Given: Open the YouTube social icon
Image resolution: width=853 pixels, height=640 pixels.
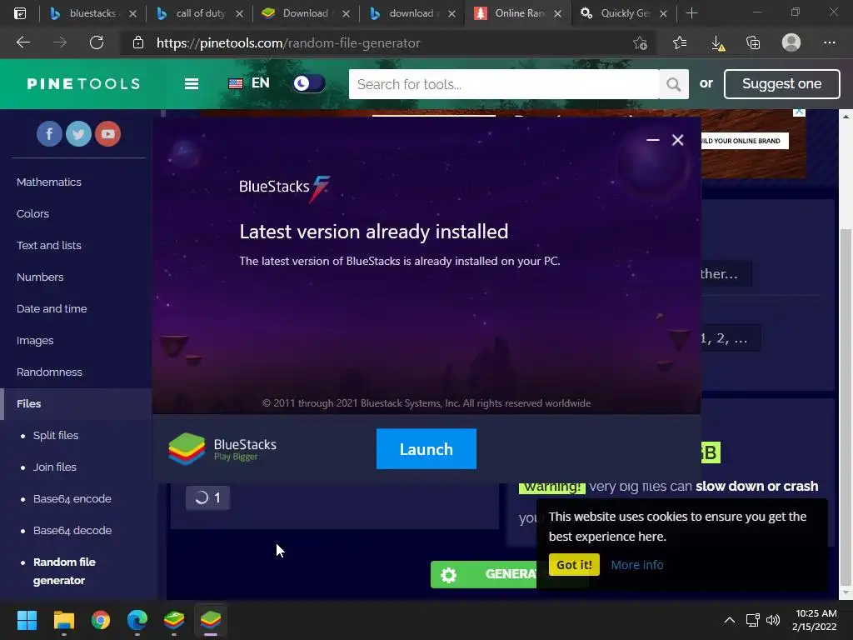Looking at the screenshot, I should click(107, 134).
